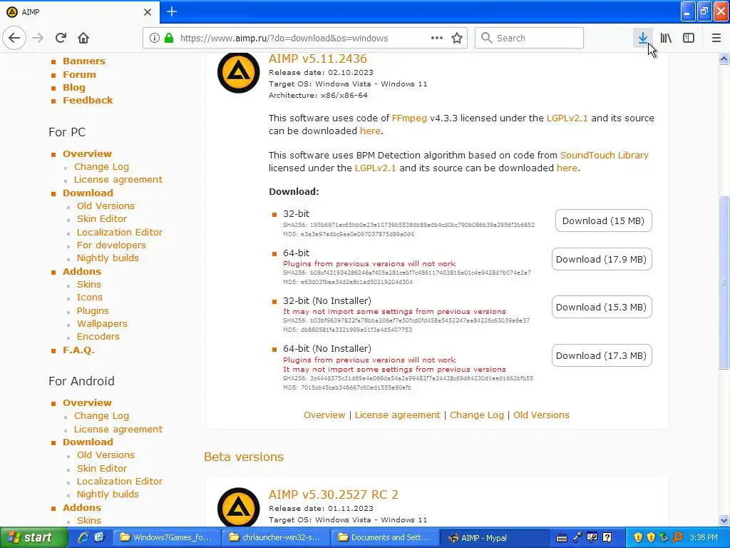Open Old Versions link below download list

[542, 415]
